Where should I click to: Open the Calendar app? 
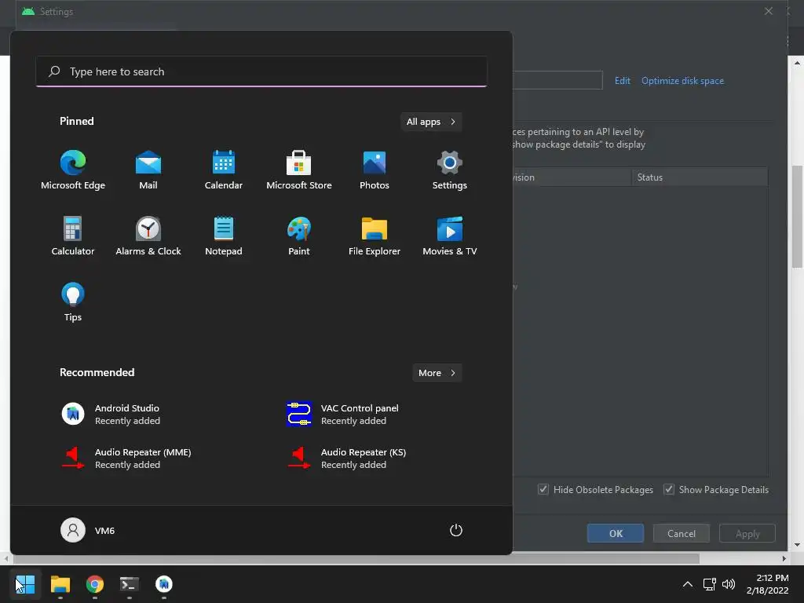pos(224,170)
